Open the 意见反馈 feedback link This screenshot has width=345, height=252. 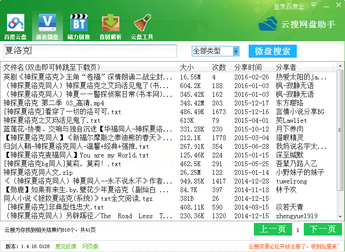coord(66,246)
